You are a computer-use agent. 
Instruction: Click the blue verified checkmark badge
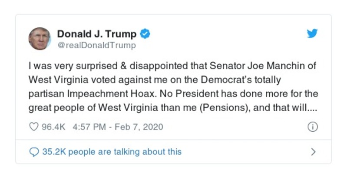point(145,34)
